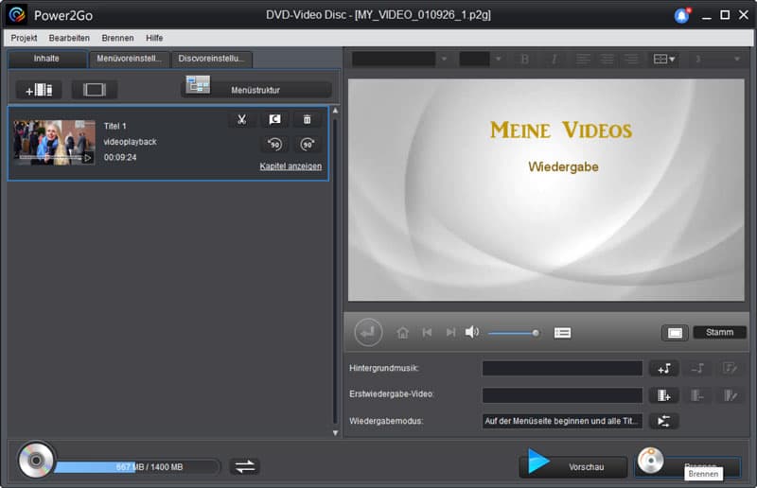757x488 pixels.
Task: Switch to the Menüvoreinstellungen tab
Action: 129,59
